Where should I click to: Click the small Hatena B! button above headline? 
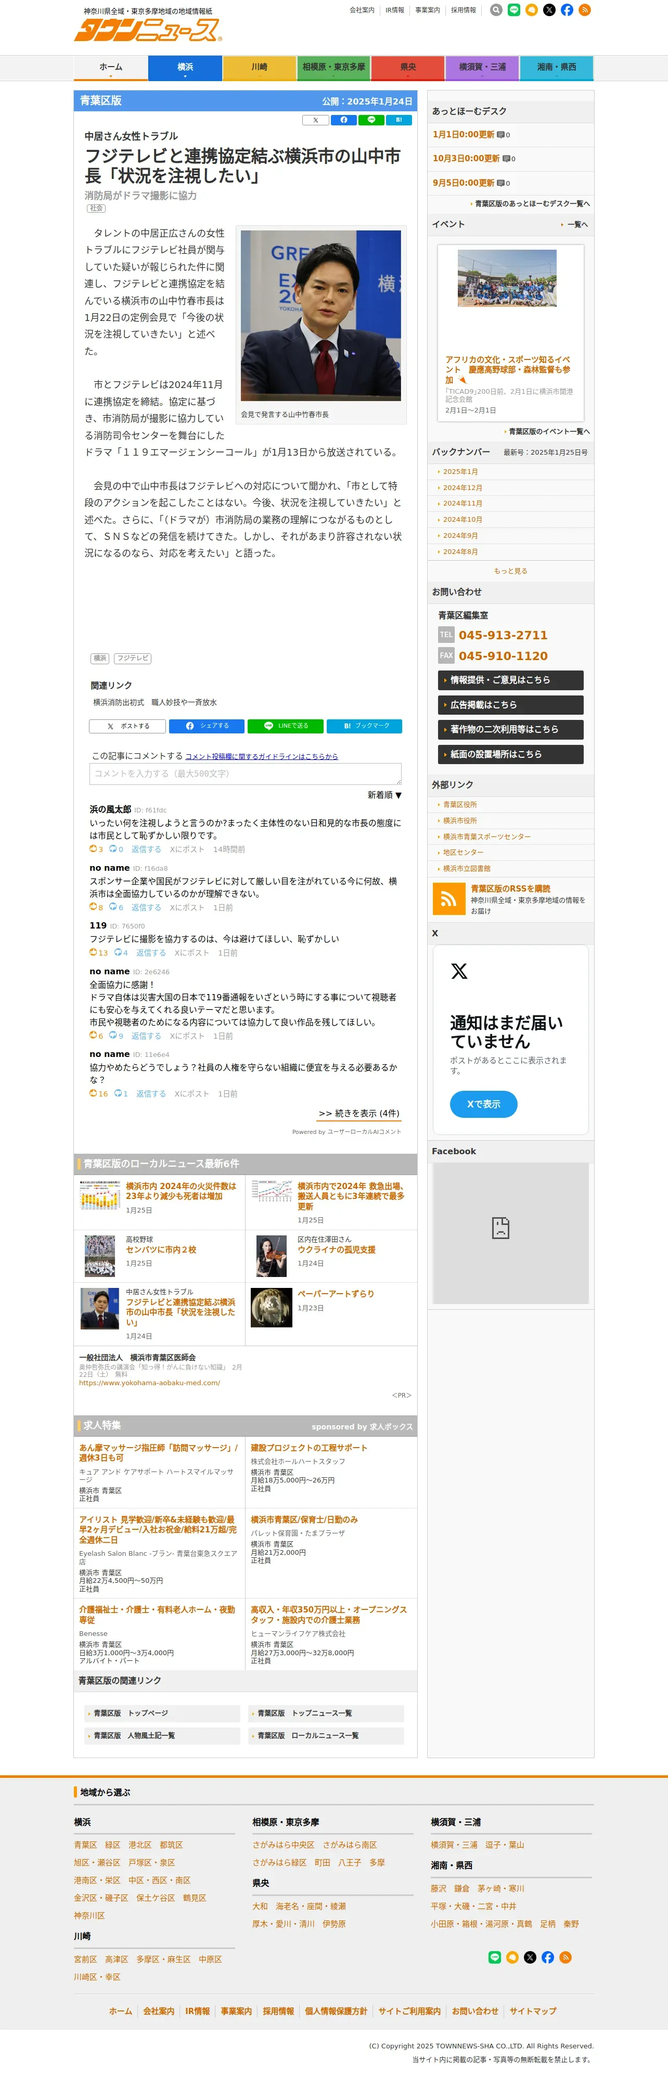[399, 120]
